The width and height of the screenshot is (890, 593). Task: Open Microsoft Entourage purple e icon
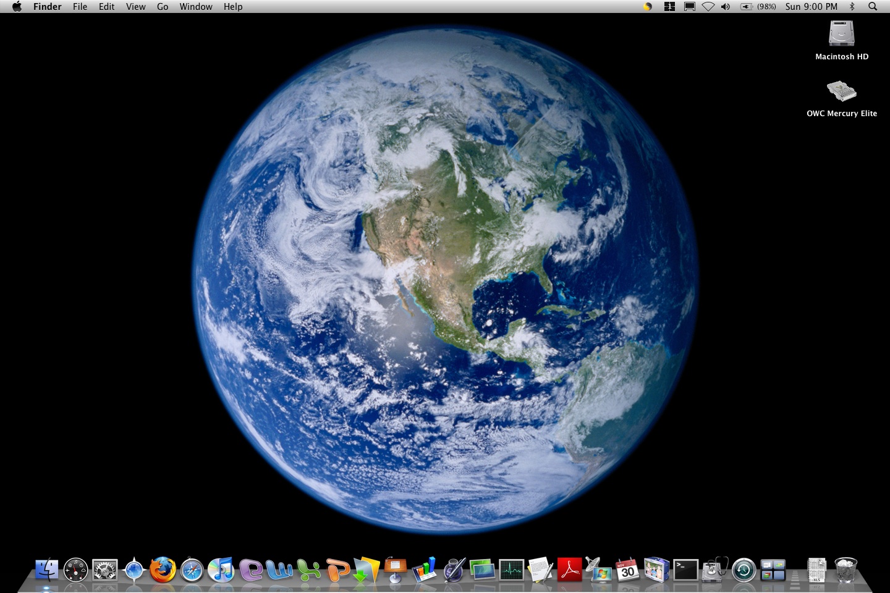click(x=251, y=570)
